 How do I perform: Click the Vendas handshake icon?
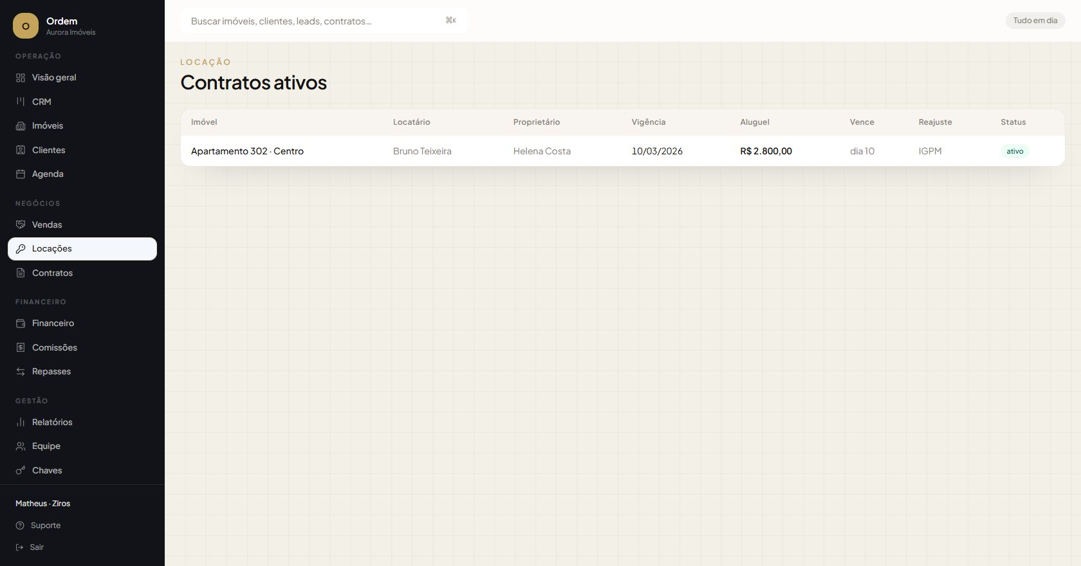click(x=21, y=224)
